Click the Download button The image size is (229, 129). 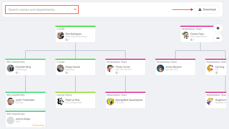[x=207, y=10]
